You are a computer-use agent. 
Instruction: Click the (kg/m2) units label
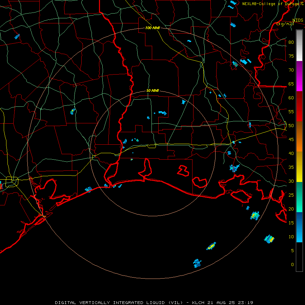click(285, 24)
